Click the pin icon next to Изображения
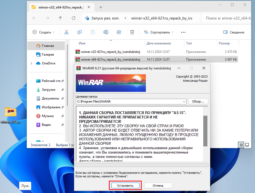The height and width of the screenshot is (193, 255). pos(63,107)
